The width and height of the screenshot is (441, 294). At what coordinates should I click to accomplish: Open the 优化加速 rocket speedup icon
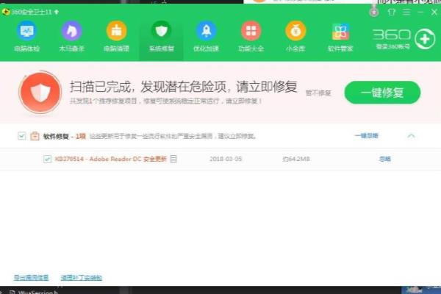[206, 31]
